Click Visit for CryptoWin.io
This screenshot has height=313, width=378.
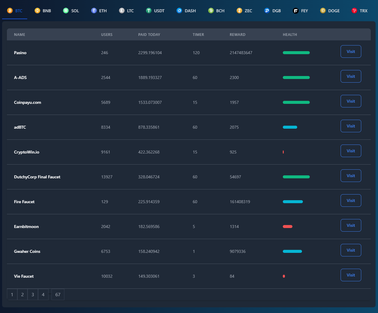tap(351, 151)
